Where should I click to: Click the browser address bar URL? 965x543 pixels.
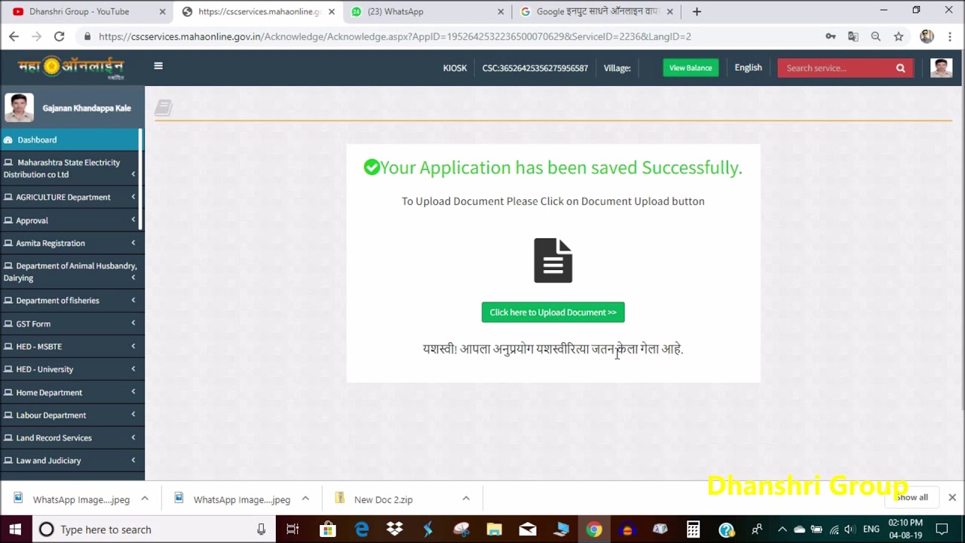pyautogui.click(x=395, y=36)
